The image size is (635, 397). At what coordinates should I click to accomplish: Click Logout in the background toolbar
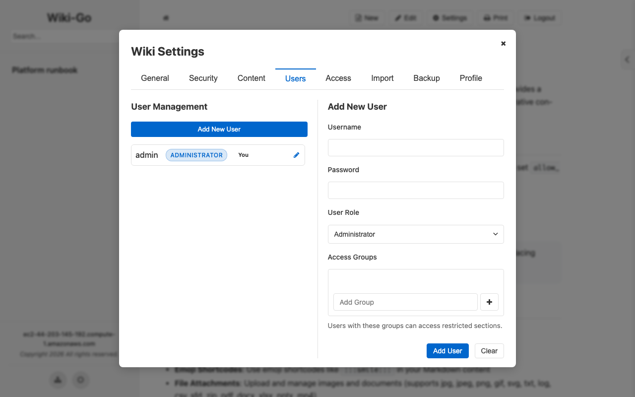click(x=540, y=18)
